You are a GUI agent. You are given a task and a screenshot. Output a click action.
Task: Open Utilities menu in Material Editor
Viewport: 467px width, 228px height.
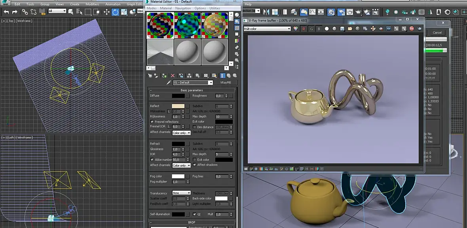click(x=215, y=8)
